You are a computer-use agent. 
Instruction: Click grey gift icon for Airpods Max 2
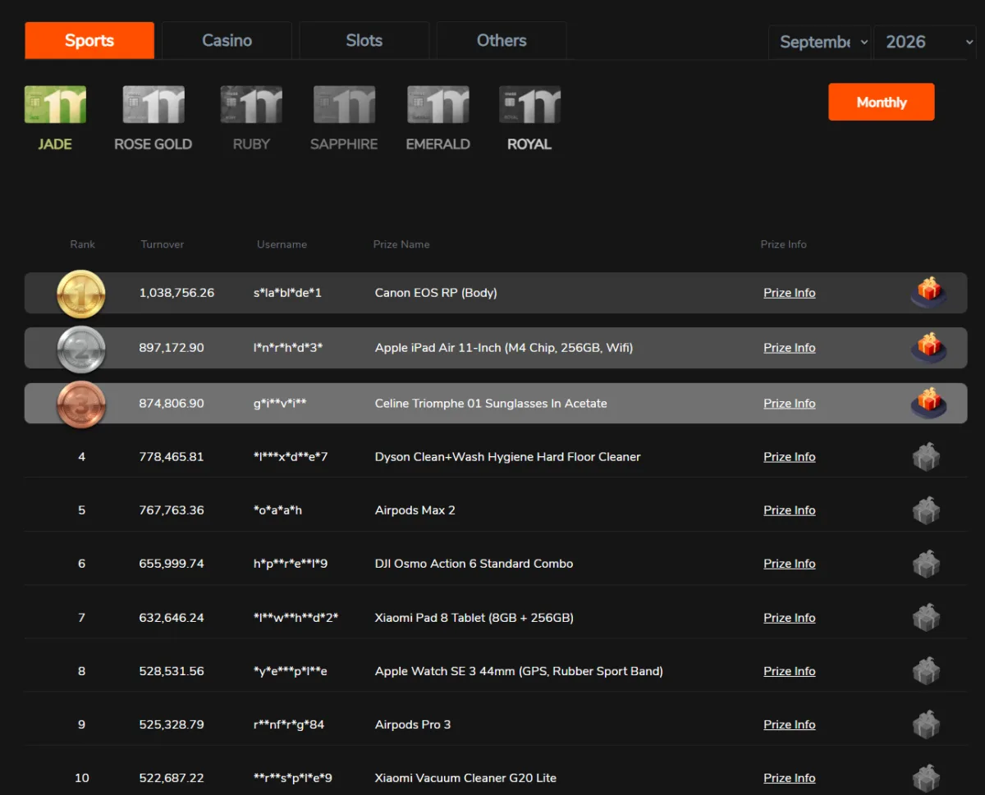coord(926,510)
